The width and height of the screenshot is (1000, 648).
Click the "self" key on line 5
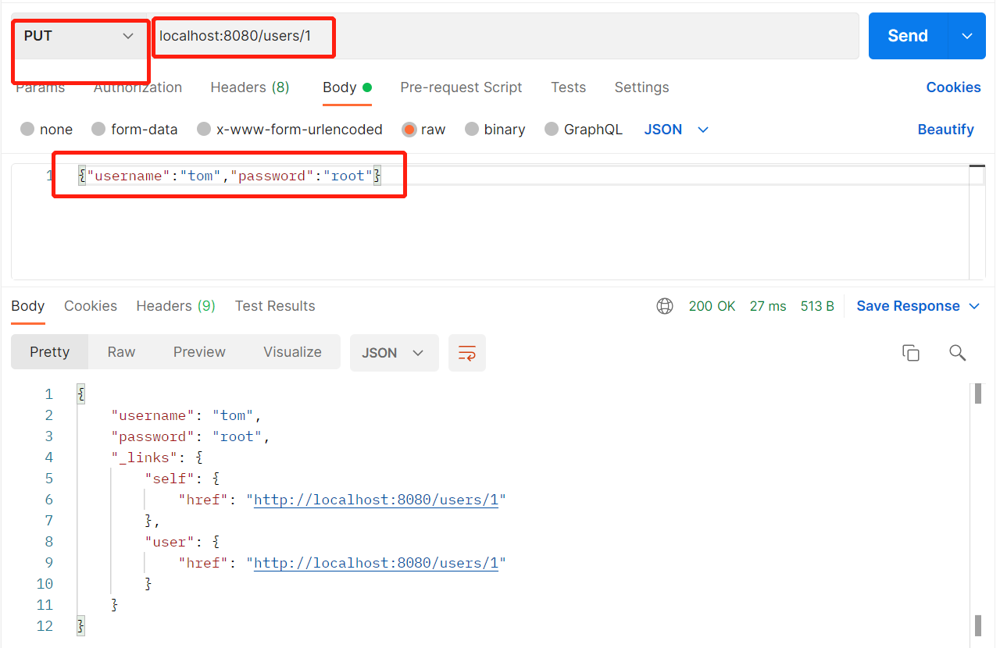170,479
